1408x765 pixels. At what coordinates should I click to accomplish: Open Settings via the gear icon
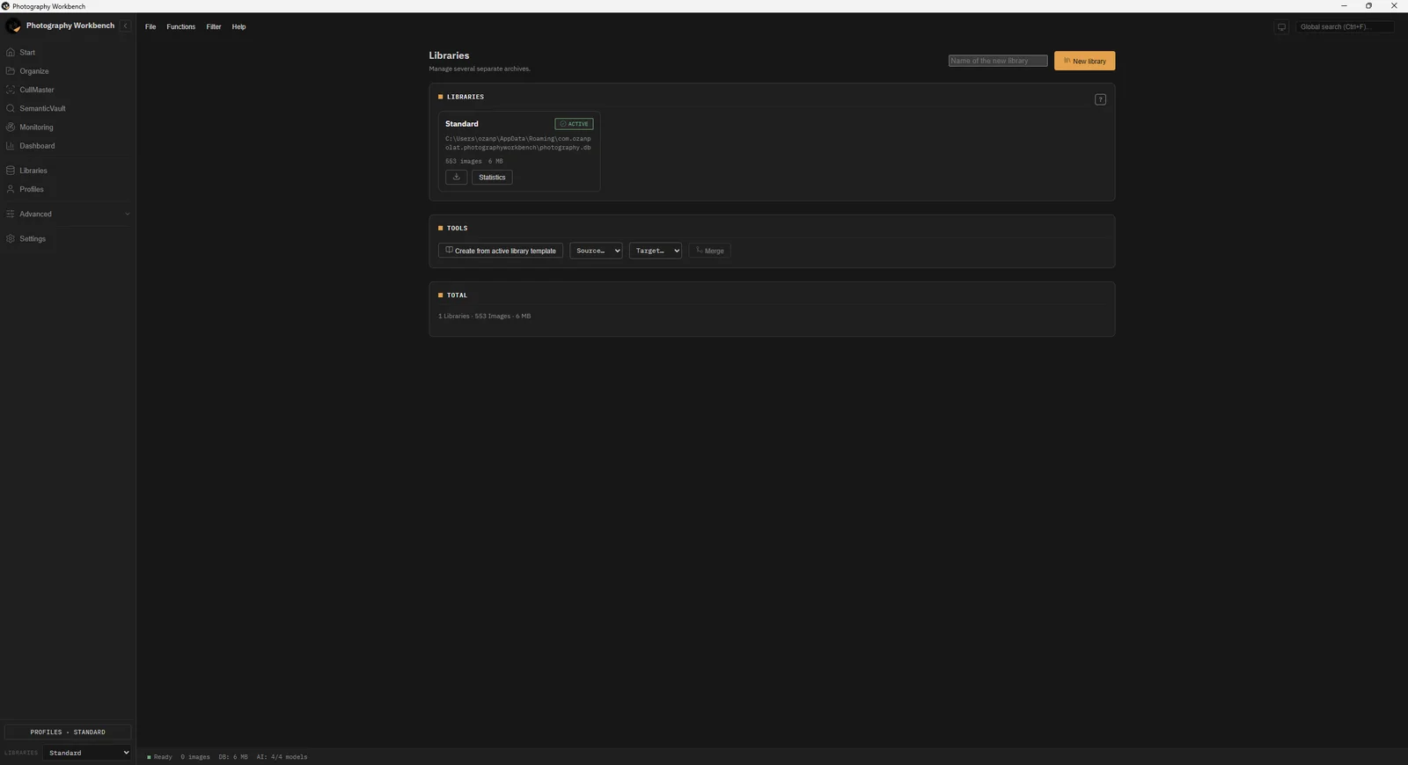tap(11, 239)
